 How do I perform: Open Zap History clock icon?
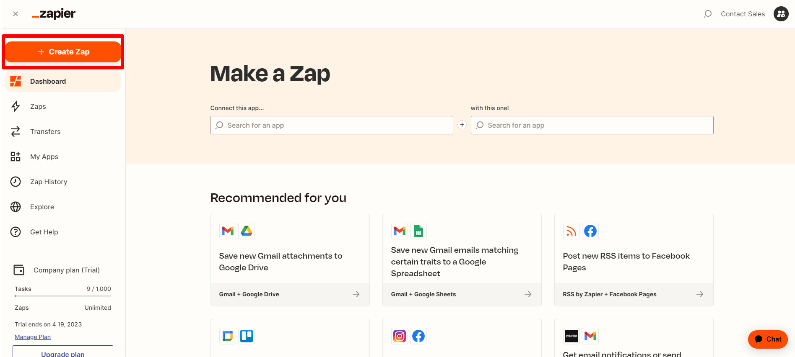[x=16, y=182]
